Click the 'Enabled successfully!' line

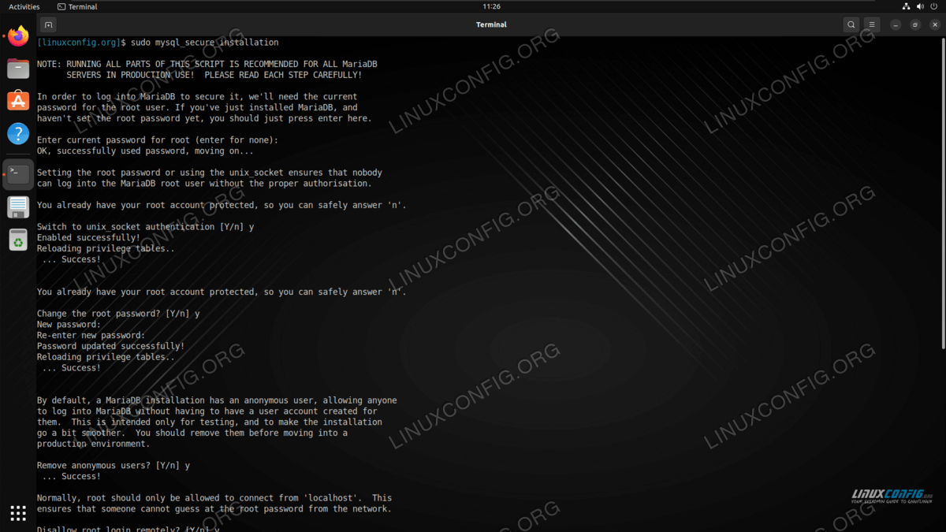(89, 238)
